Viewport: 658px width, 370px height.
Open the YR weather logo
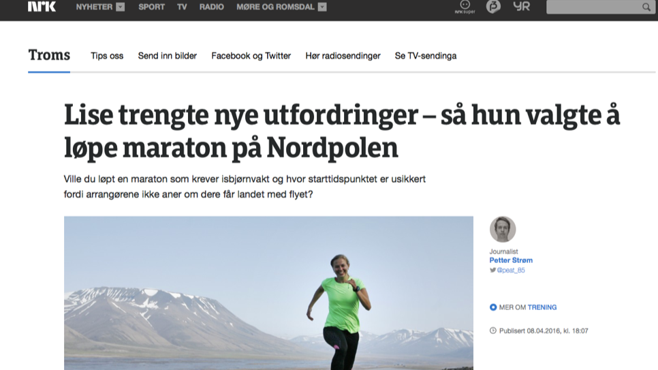click(522, 6)
